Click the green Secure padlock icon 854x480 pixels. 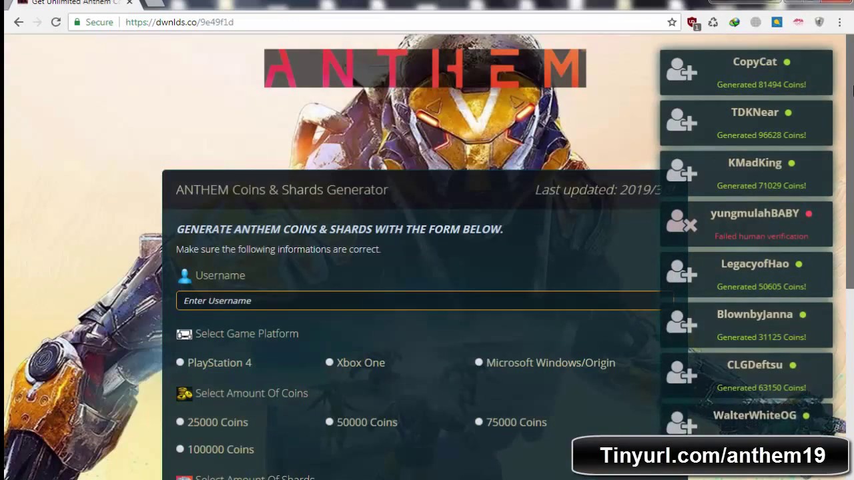(77, 22)
